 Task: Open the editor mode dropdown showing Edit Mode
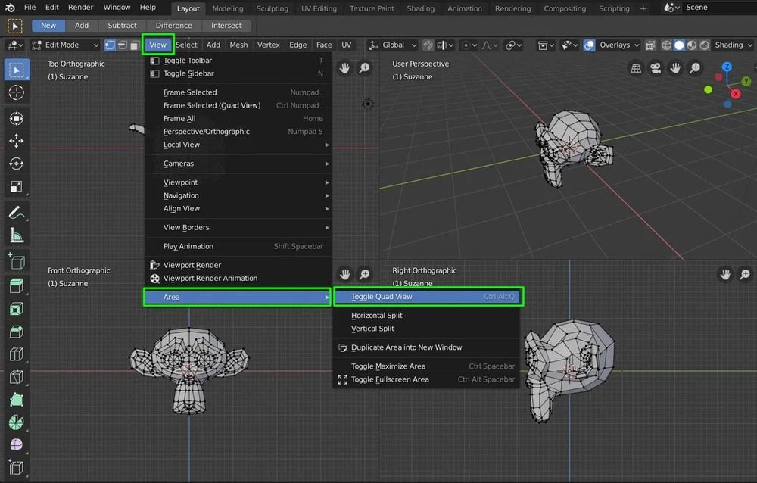click(x=64, y=45)
